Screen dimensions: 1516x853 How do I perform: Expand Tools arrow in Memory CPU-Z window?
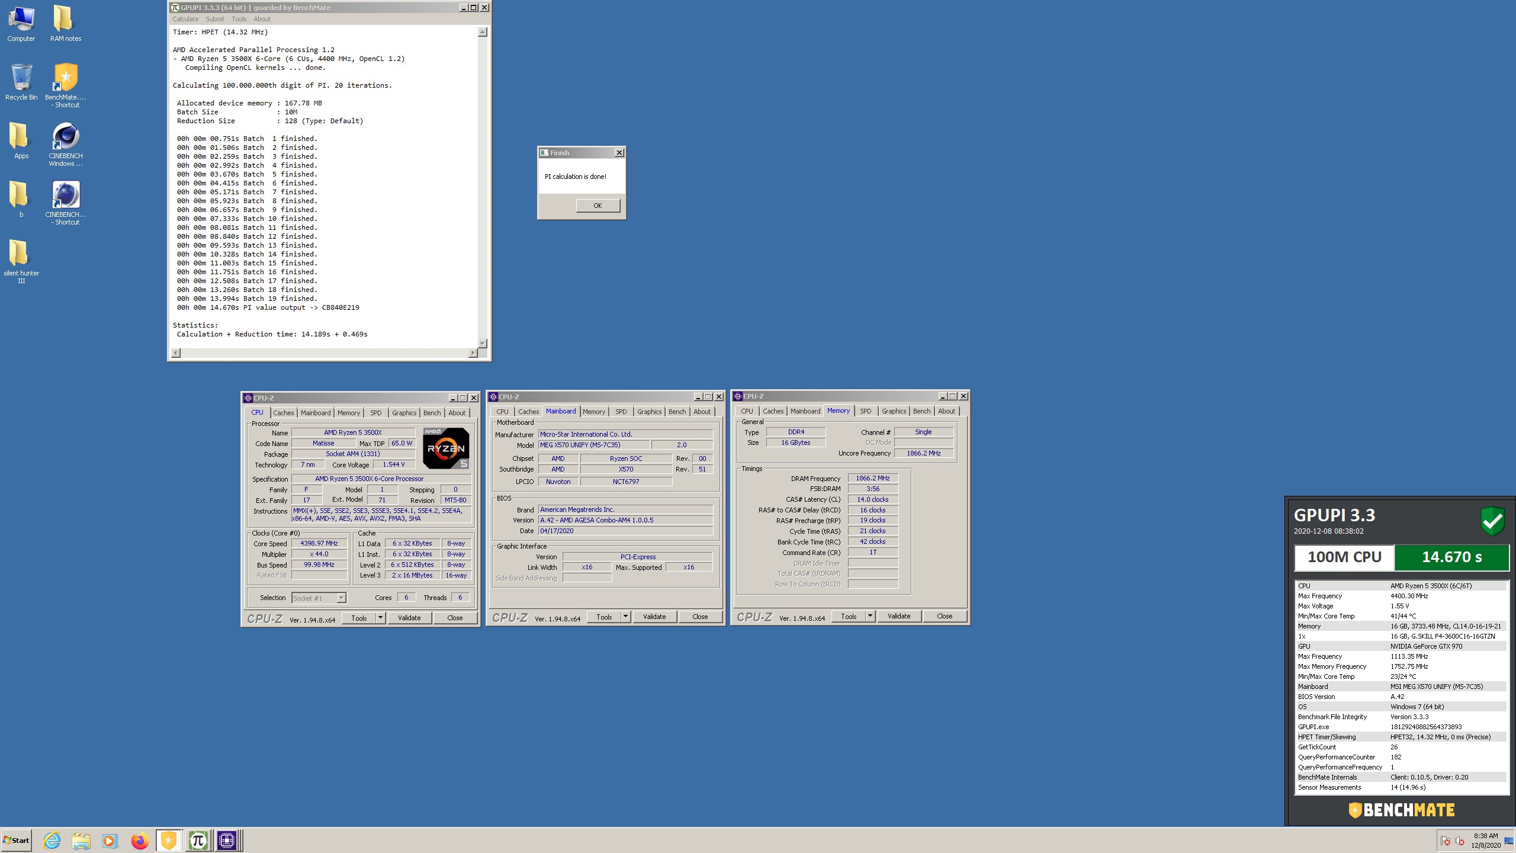[x=870, y=616]
